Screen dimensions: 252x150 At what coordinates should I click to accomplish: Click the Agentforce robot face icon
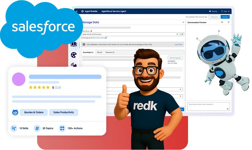point(15,112)
